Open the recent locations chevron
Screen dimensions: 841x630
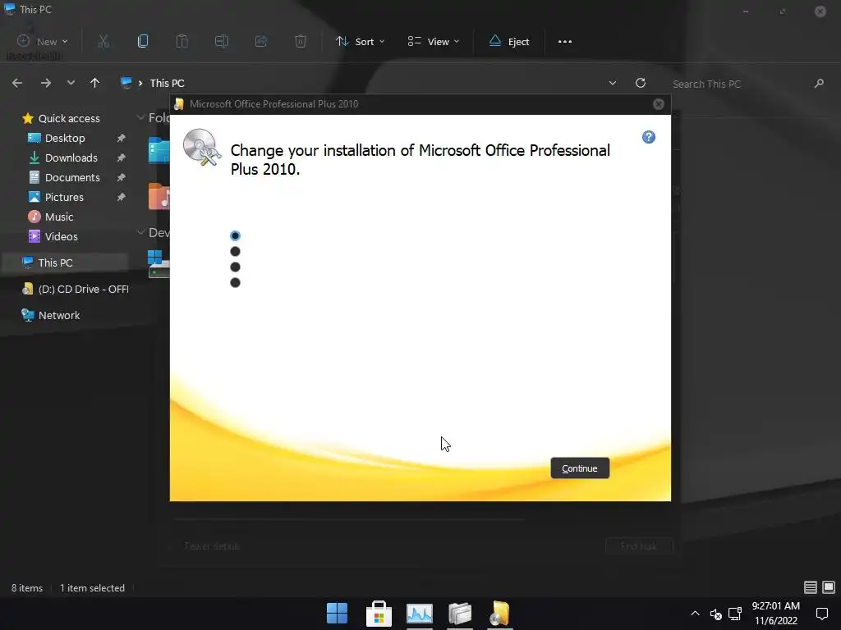[x=71, y=83]
